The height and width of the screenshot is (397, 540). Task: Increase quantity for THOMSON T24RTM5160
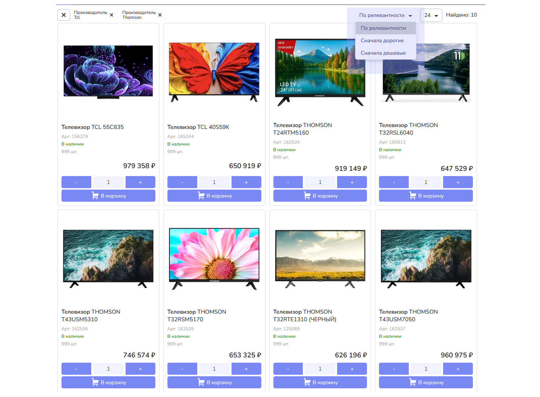[x=352, y=182]
